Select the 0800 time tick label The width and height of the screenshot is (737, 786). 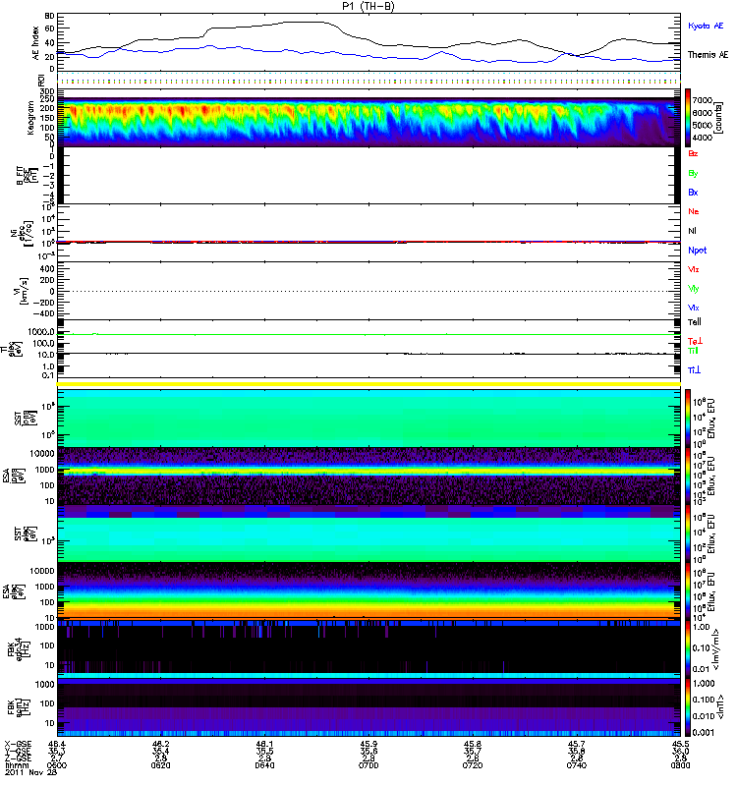tap(680, 765)
